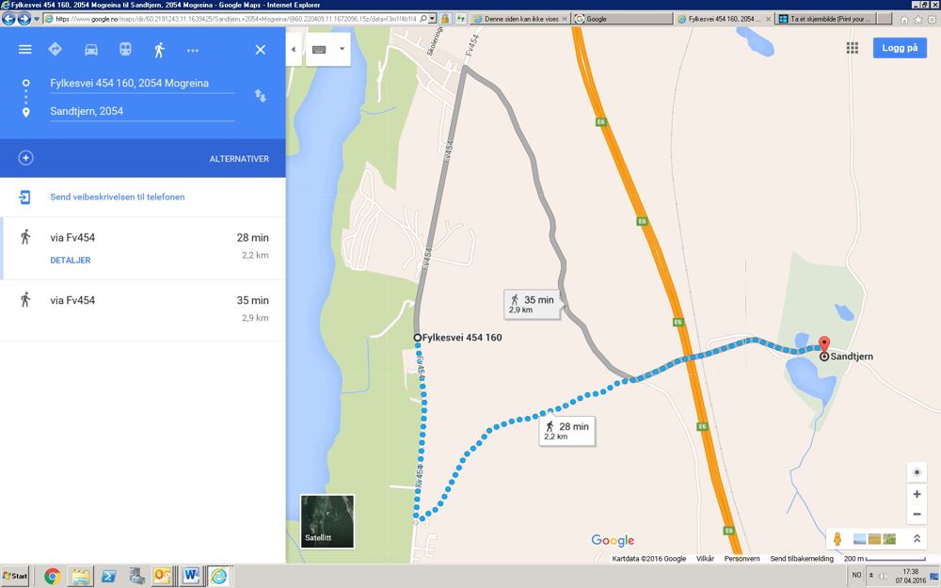Click the Internet Explorer address bar
The height and width of the screenshot is (588, 941).
[234, 19]
